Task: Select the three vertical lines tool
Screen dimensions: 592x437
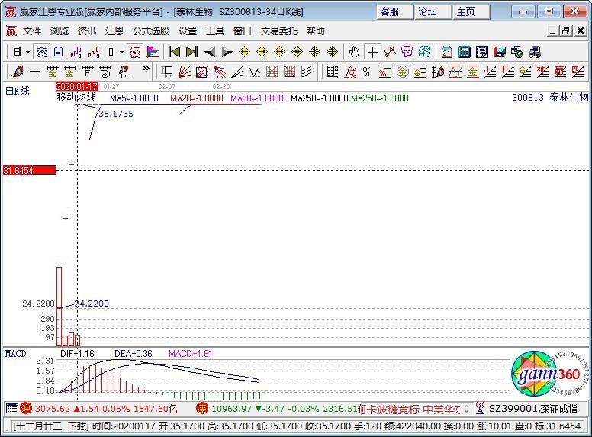Action: (x=35, y=72)
